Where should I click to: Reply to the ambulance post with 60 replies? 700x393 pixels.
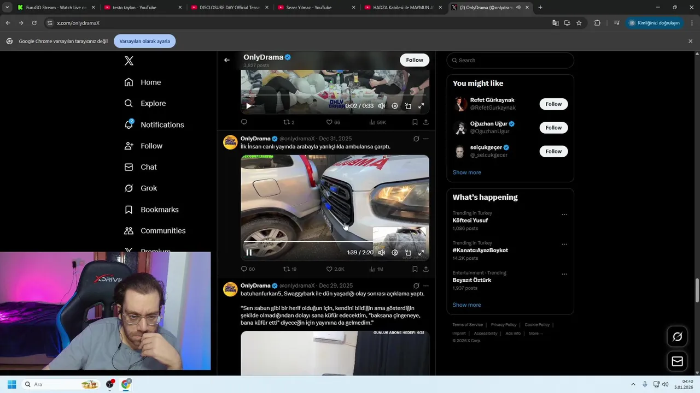[x=248, y=269]
